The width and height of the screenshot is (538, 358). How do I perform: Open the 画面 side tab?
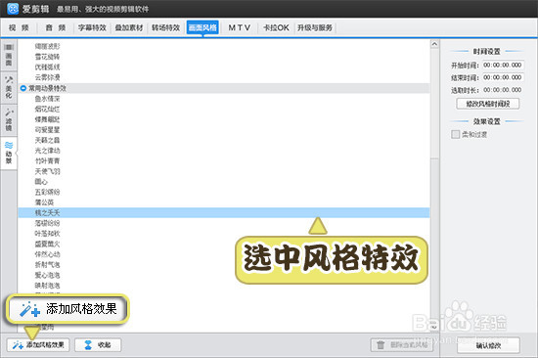pyautogui.click(x=9, y=55)
